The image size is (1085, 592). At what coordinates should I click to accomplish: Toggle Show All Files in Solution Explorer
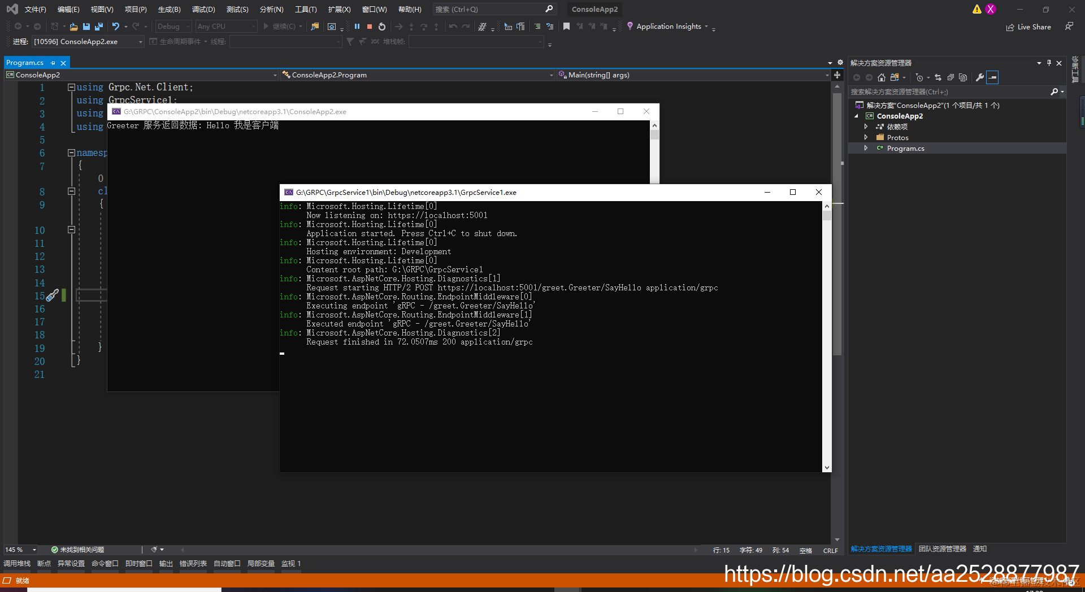[963, 77]
